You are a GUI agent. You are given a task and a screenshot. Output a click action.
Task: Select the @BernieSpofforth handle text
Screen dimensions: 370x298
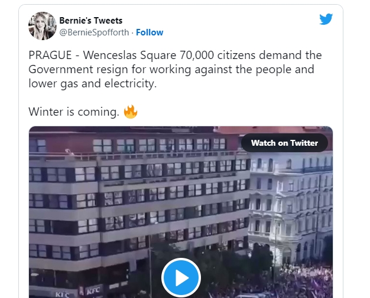[x=94, y=32]
